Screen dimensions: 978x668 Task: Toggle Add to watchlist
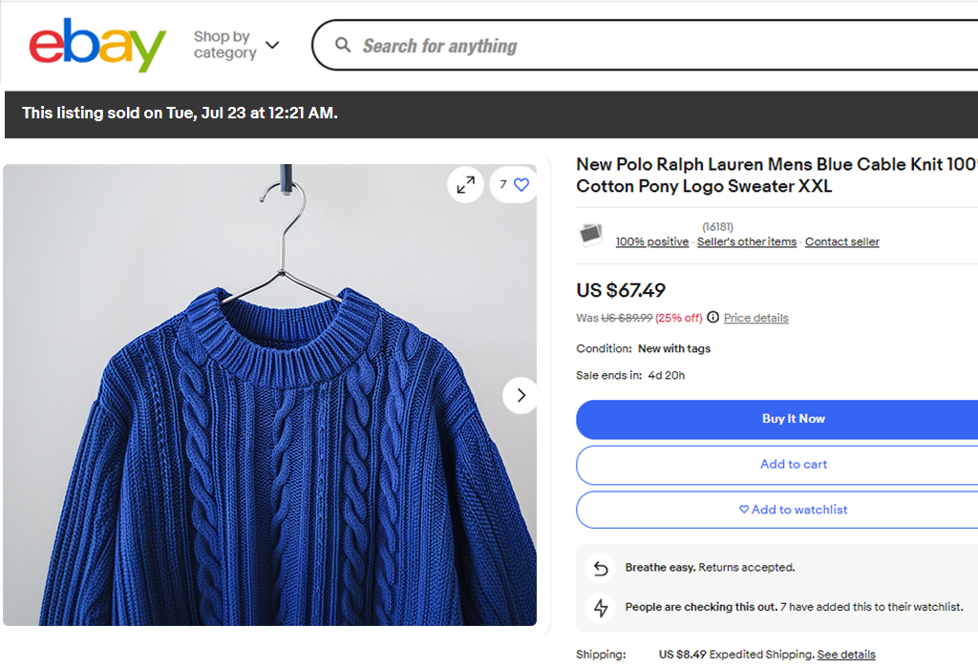point(793,510)
